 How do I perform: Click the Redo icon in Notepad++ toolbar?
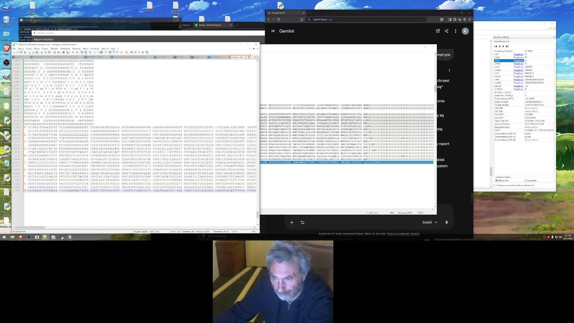[58, 52]
